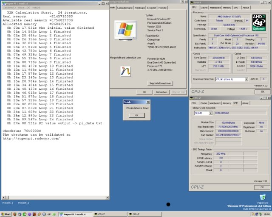Open the Mainboard tab in the lower CPU-Z window
Screen dimensions: 272x217
tap(215, 103)
